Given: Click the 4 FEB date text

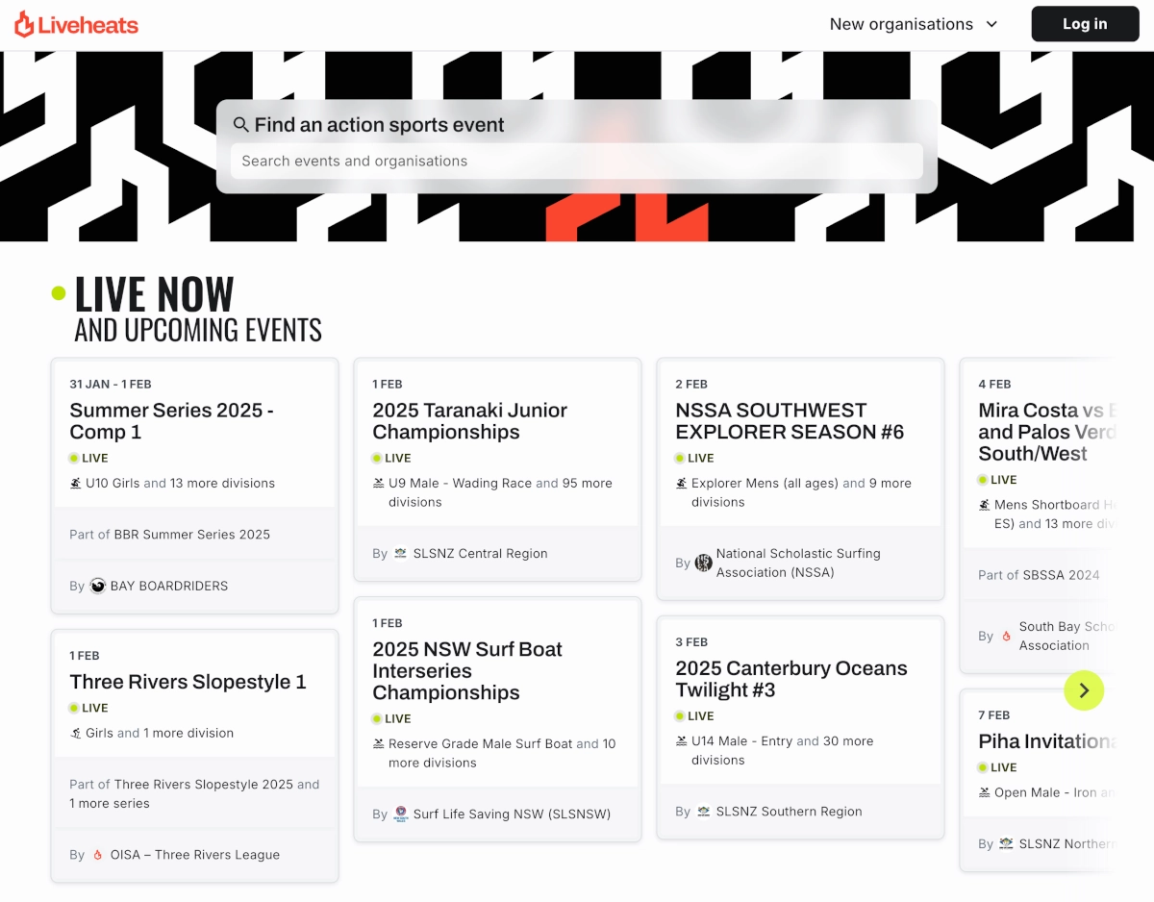Looking at the screenshot, I should point(994,385).
